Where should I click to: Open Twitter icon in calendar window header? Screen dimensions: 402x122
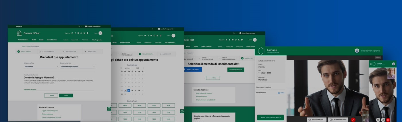coord(145,36)
